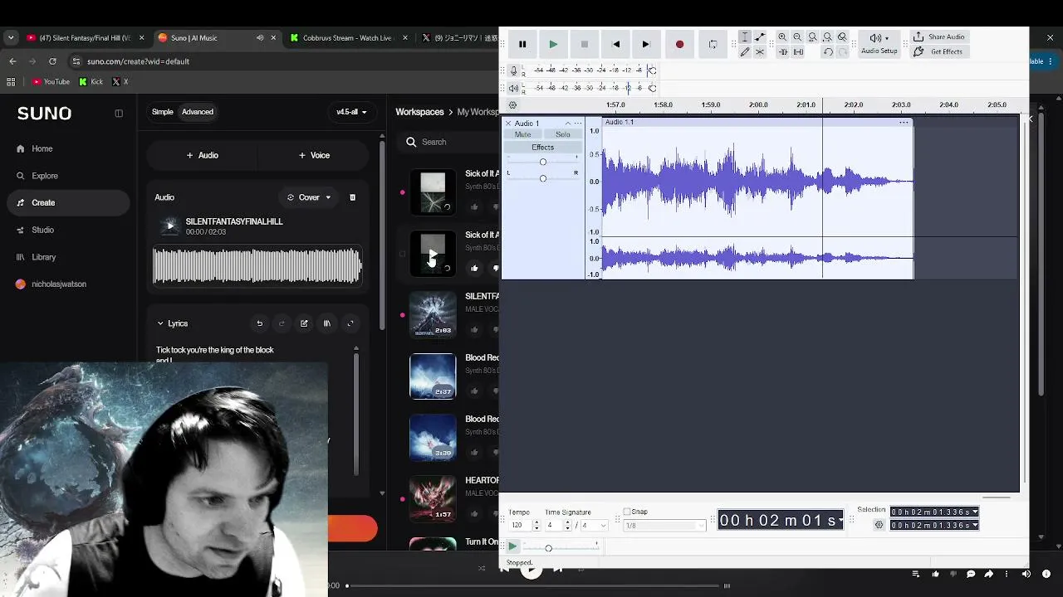Reload the browser page
The image size is (1063, 597).
tap(52, 61)
